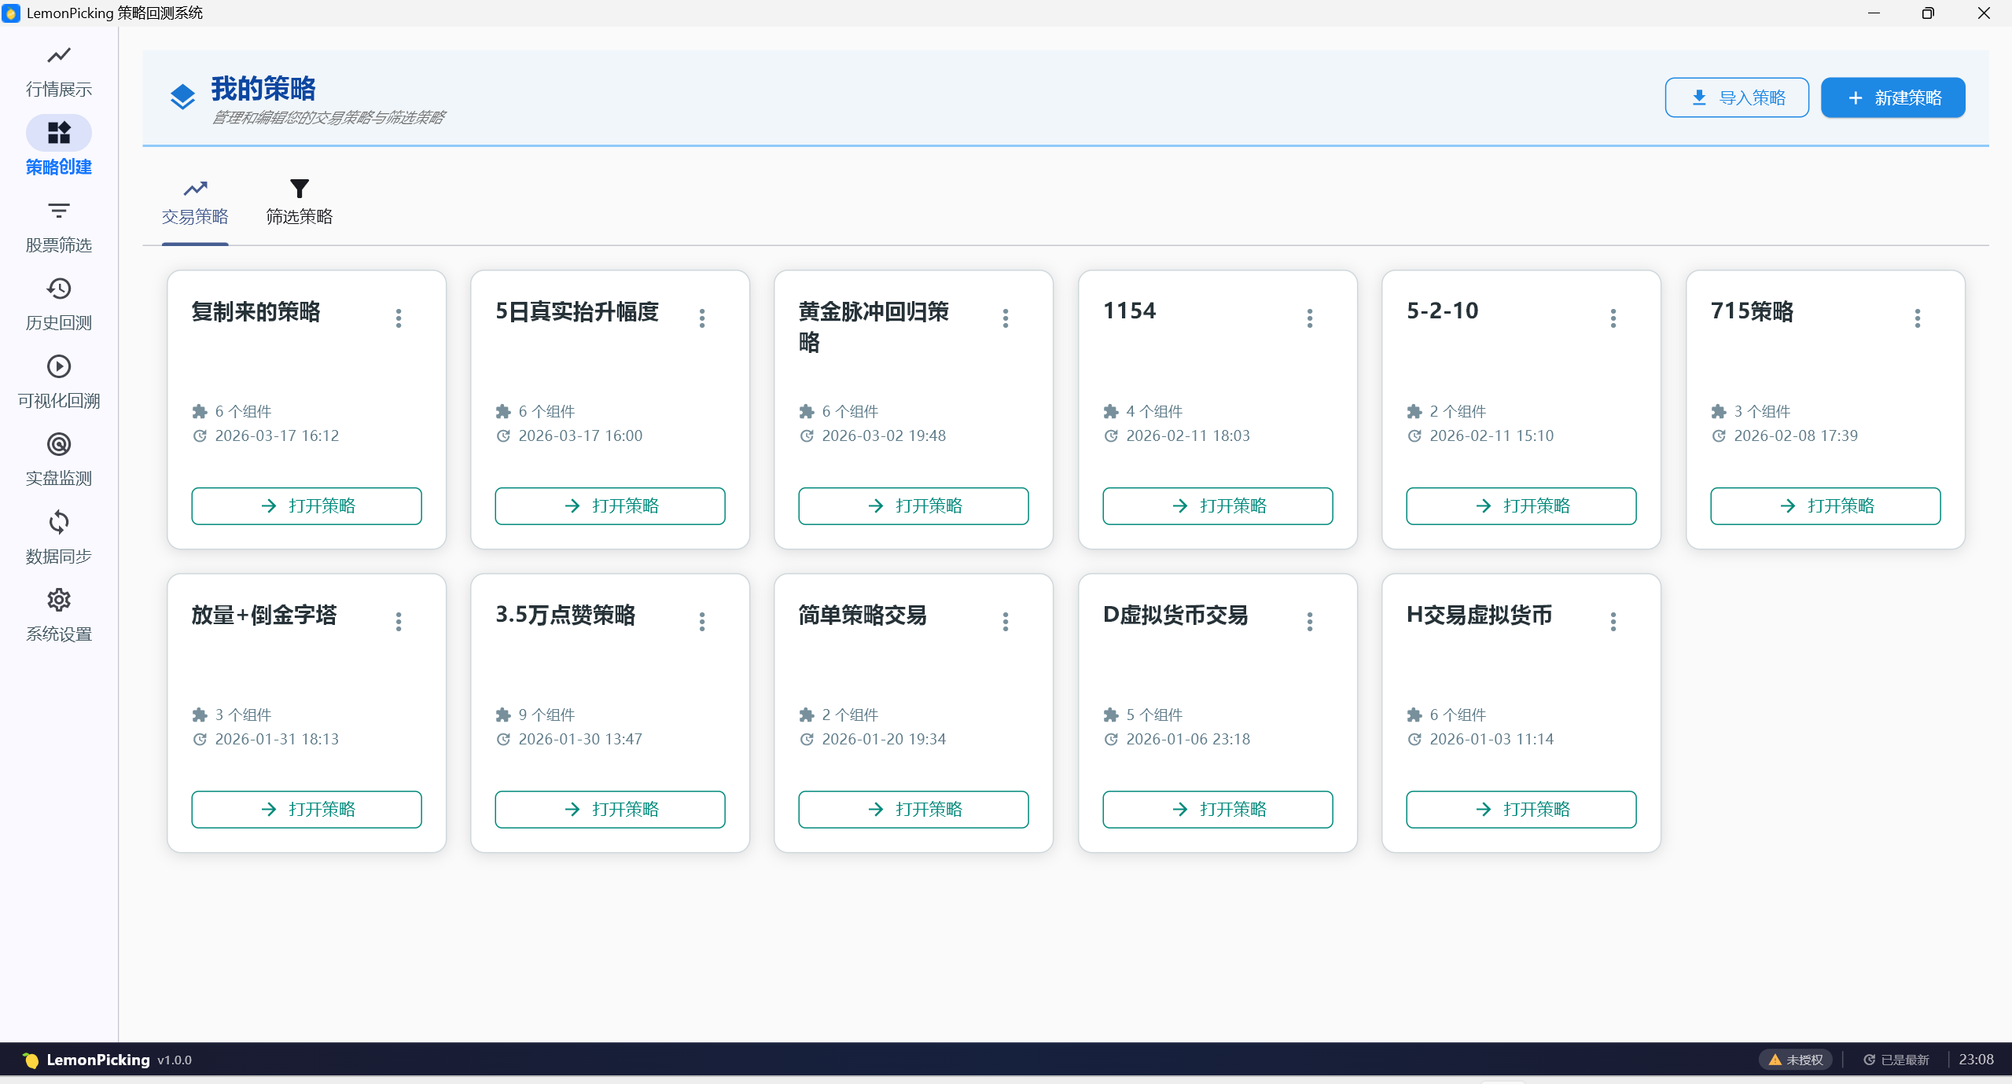The width and height of the screenshot is (2012, 1084).
Task: Switch to 筛选策略 tab
Action: 299,202
